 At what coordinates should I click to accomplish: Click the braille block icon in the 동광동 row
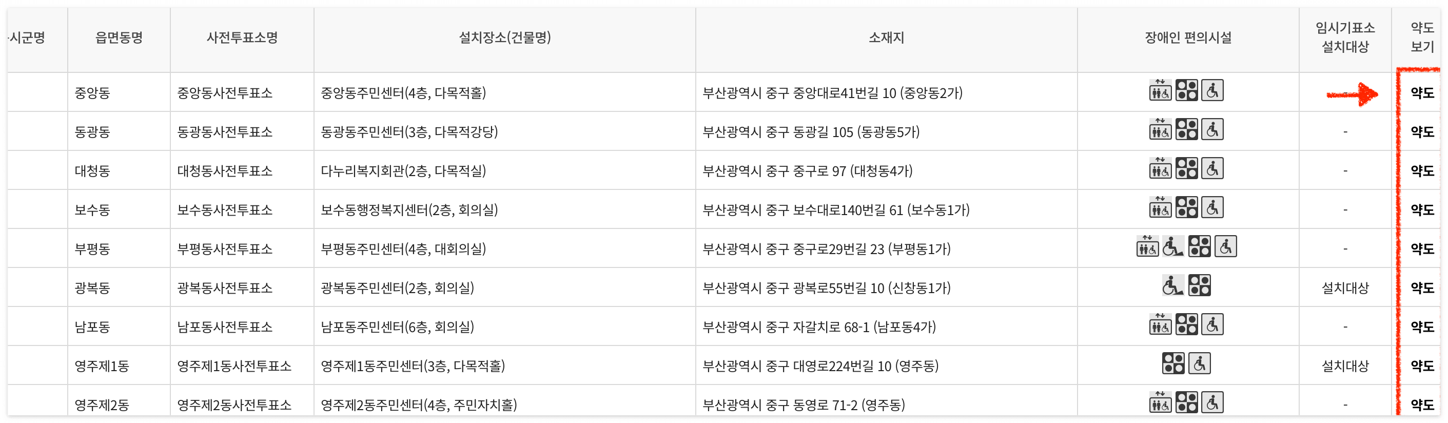(x=1187, y=129)
